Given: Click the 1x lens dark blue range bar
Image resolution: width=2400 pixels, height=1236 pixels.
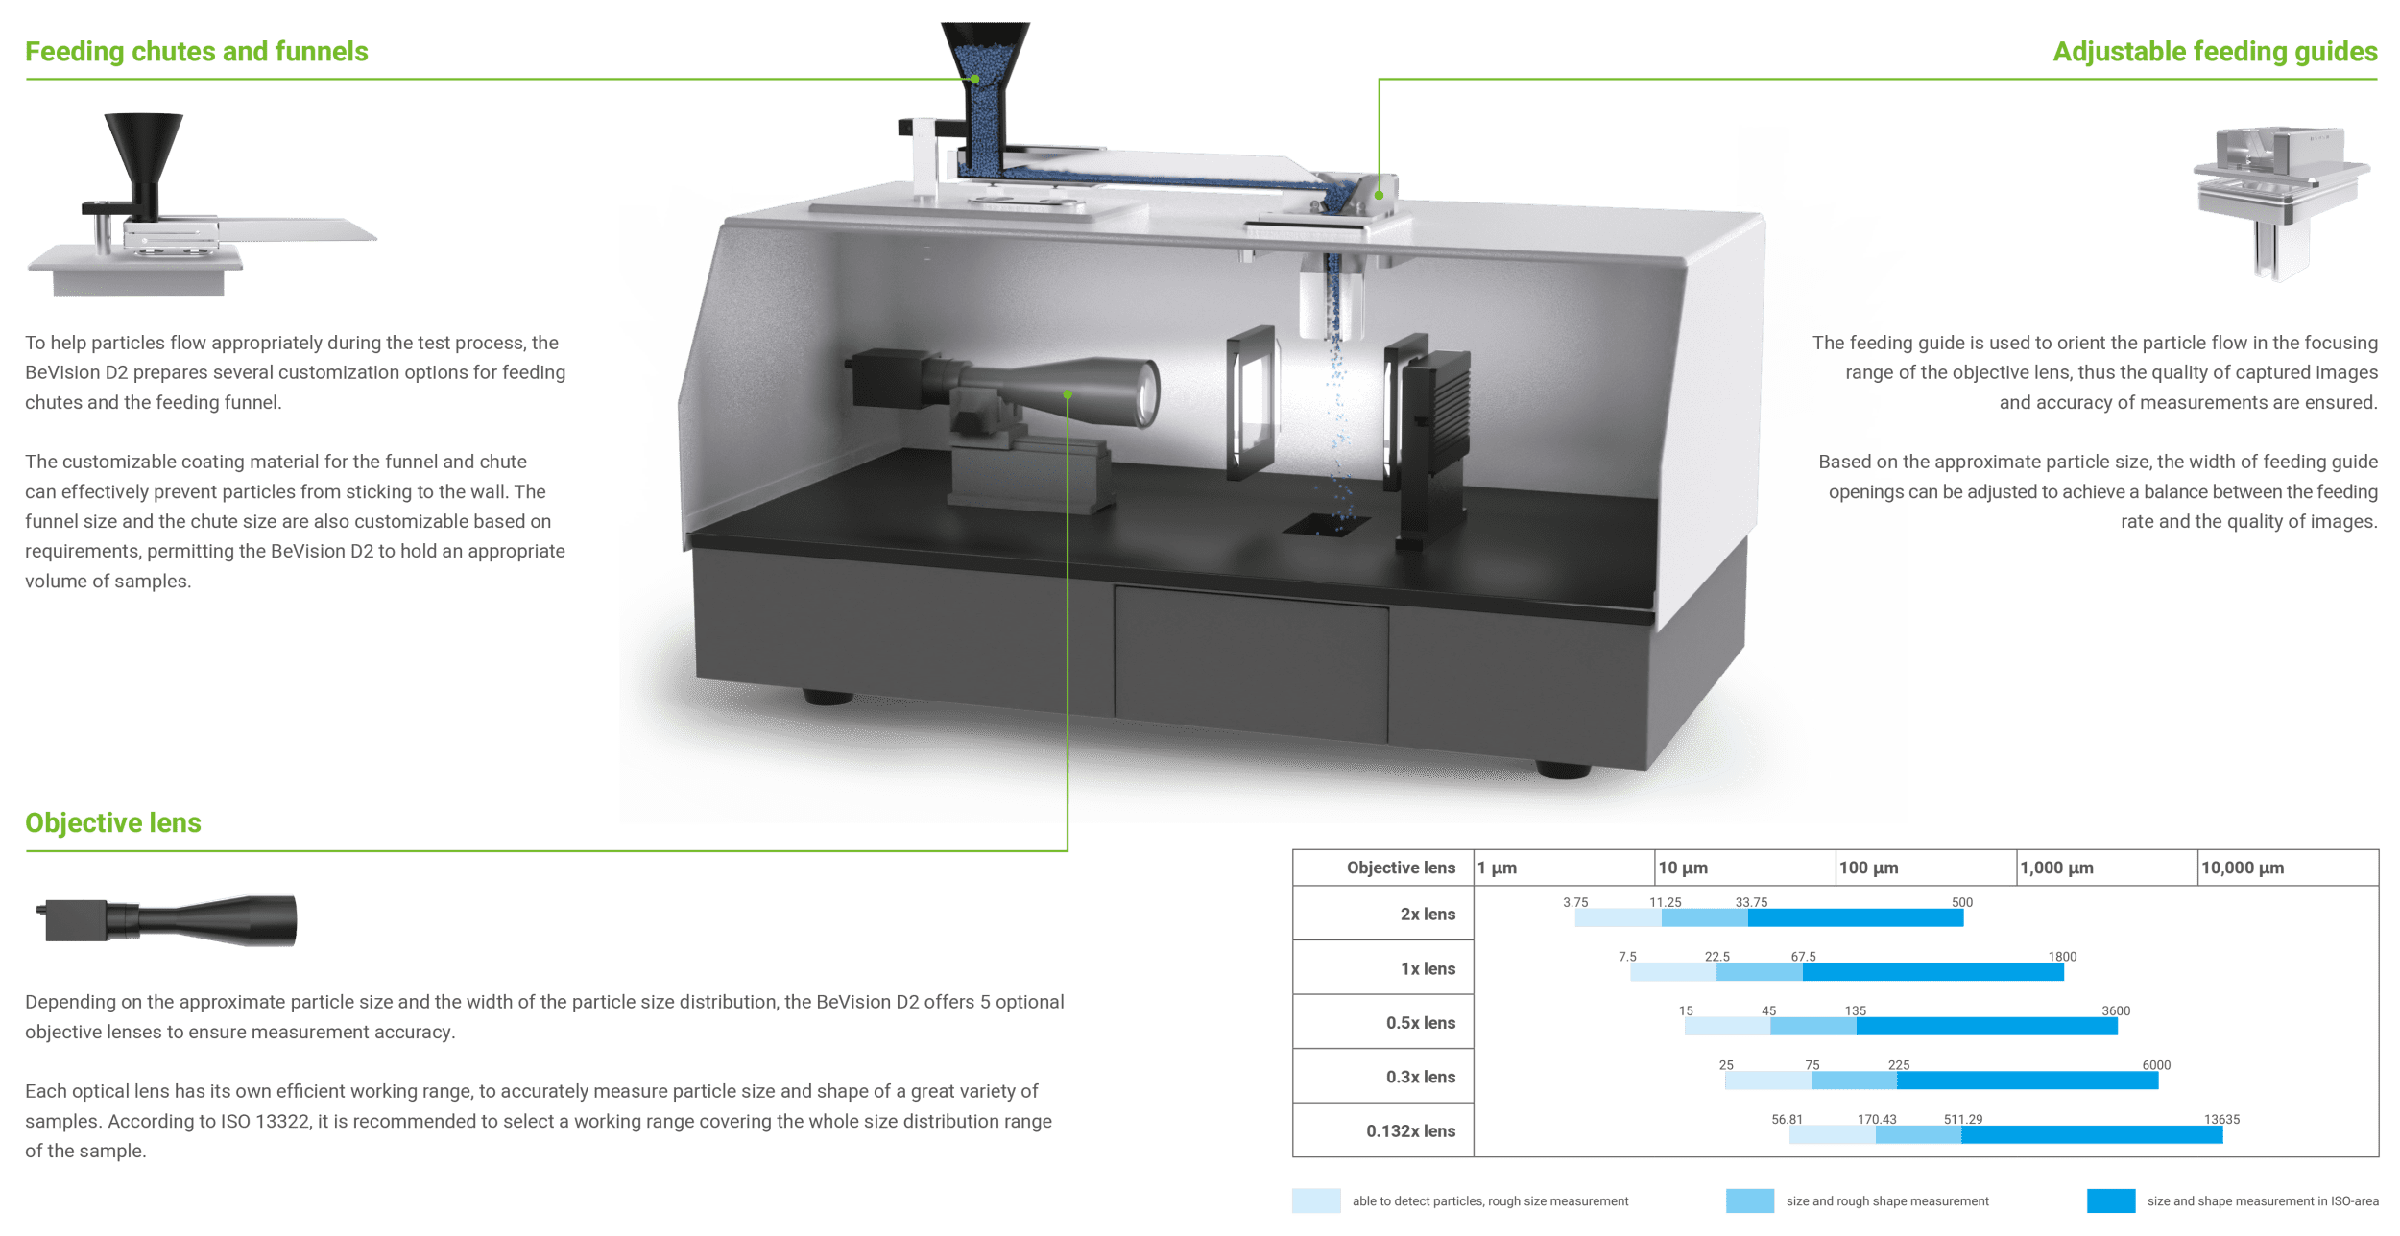Looking at the screenshot, I should [x=1933, y=972].
